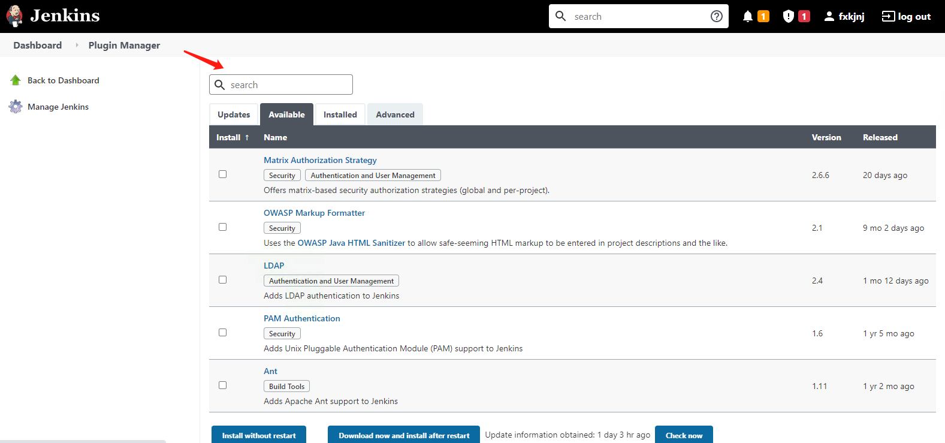Click the notification bell icon
The height and width of the screenshot is (443, 945).
click(x=747, y=16)
